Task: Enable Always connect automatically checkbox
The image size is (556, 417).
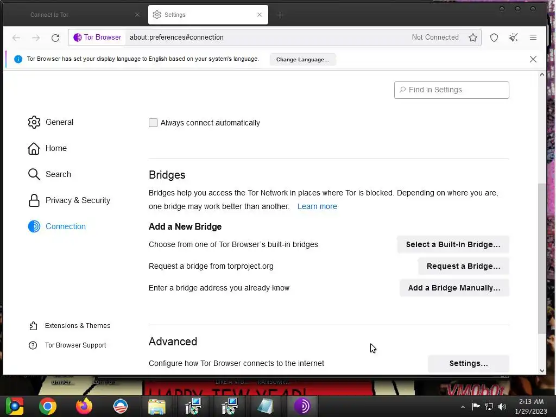Action: 153,123
